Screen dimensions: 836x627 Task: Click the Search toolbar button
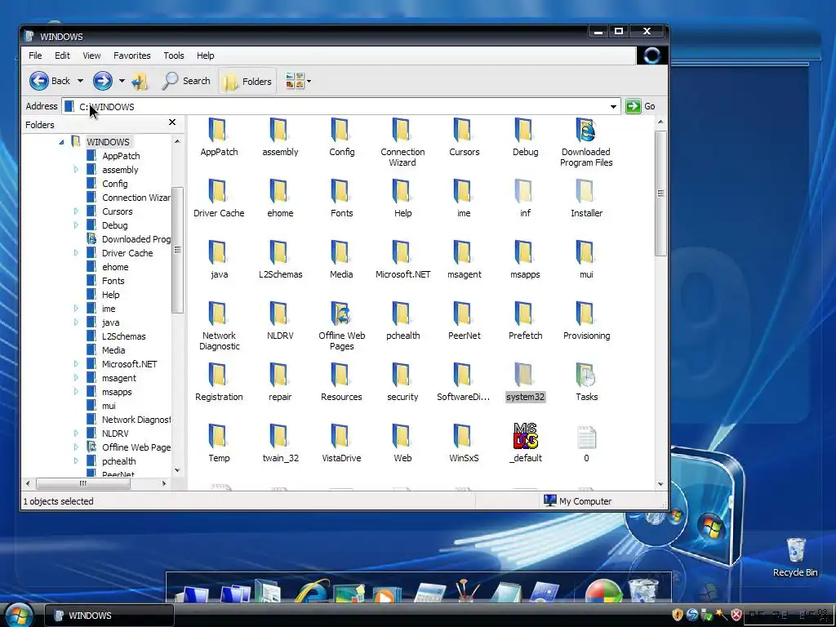pos(187,81)
